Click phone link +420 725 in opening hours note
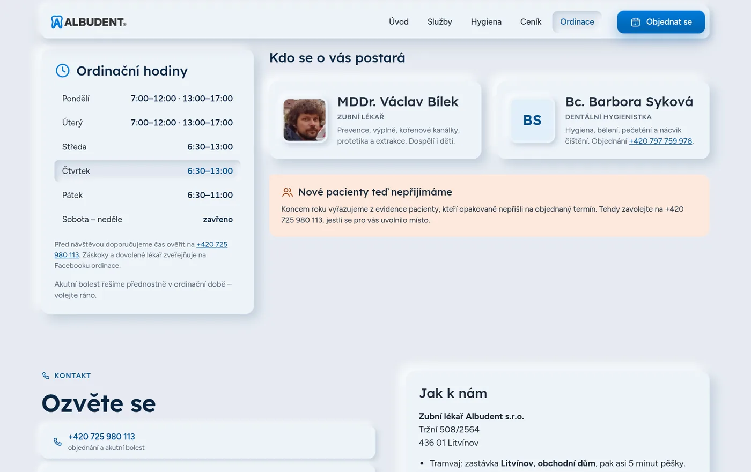751x472 pixels. [212, 244]
